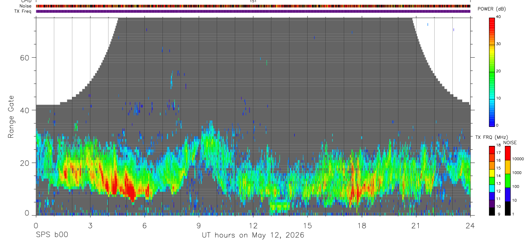
Task: Click the purple TX Freq strip bar
Action: (x=253, y=11)
